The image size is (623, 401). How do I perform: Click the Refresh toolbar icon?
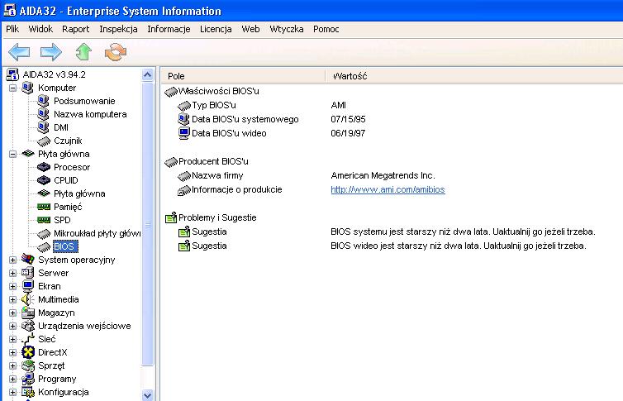(x=116, y=51)
